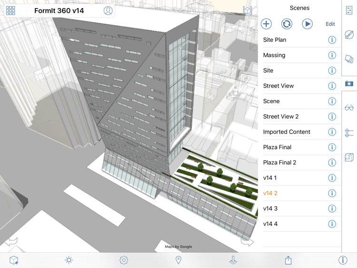The image size is (357, 268).
Task: Open info for Plaza Final scene
Action: [332, 147]
